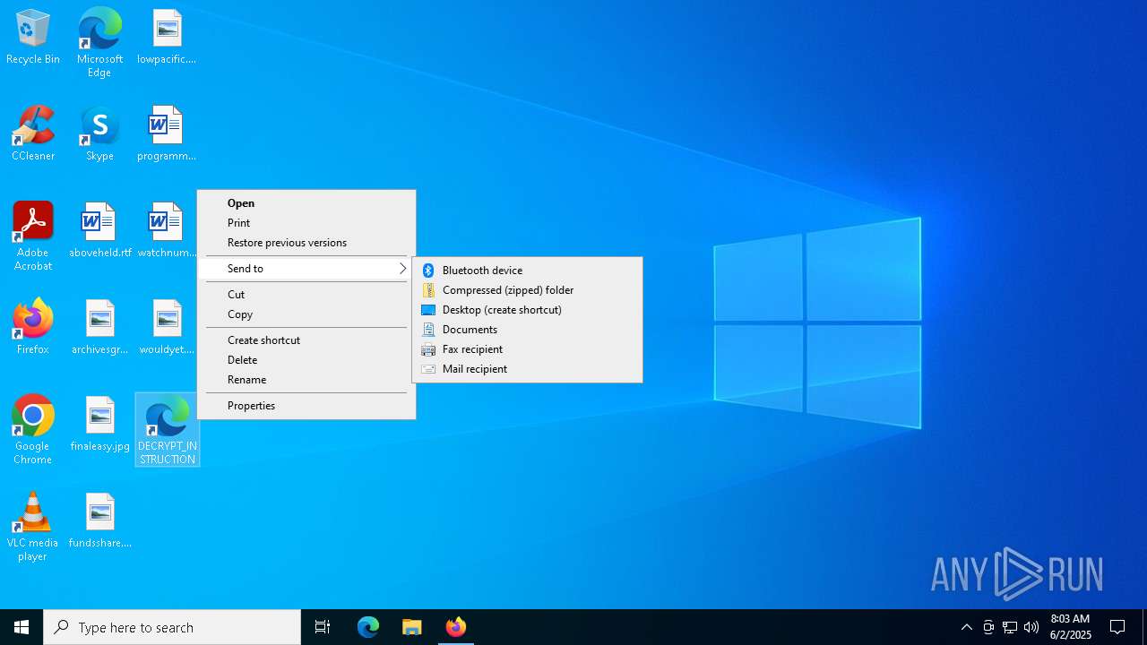This screenshot has height=645, width=1147.
Task: Open Properties from the context menu
Action: (x=306, y=406)
